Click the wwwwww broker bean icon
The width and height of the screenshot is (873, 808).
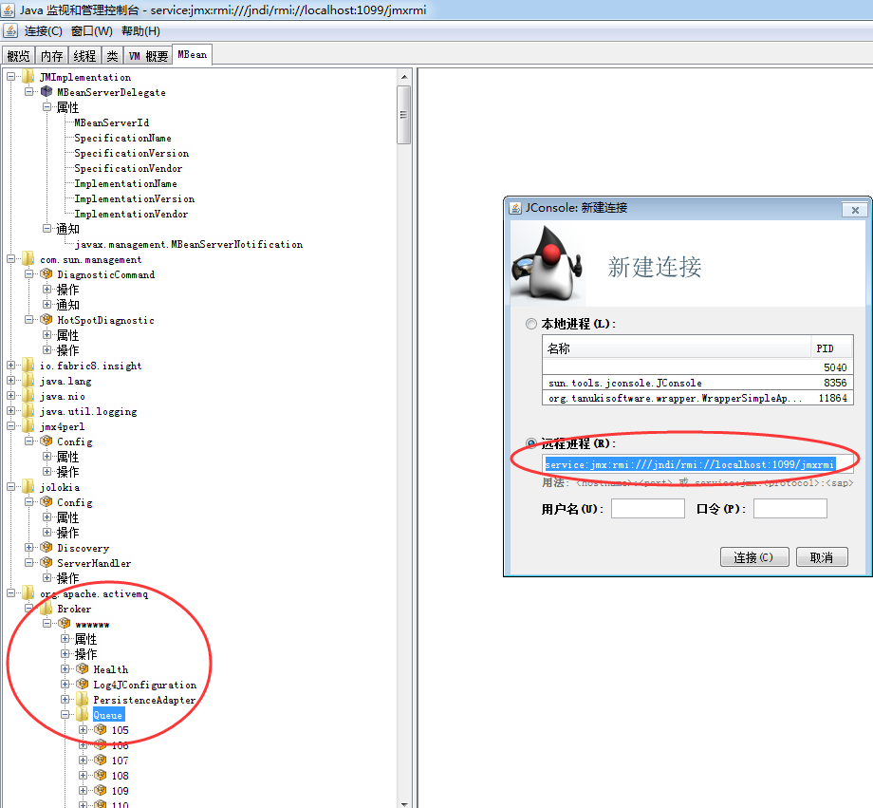[65, 624]
